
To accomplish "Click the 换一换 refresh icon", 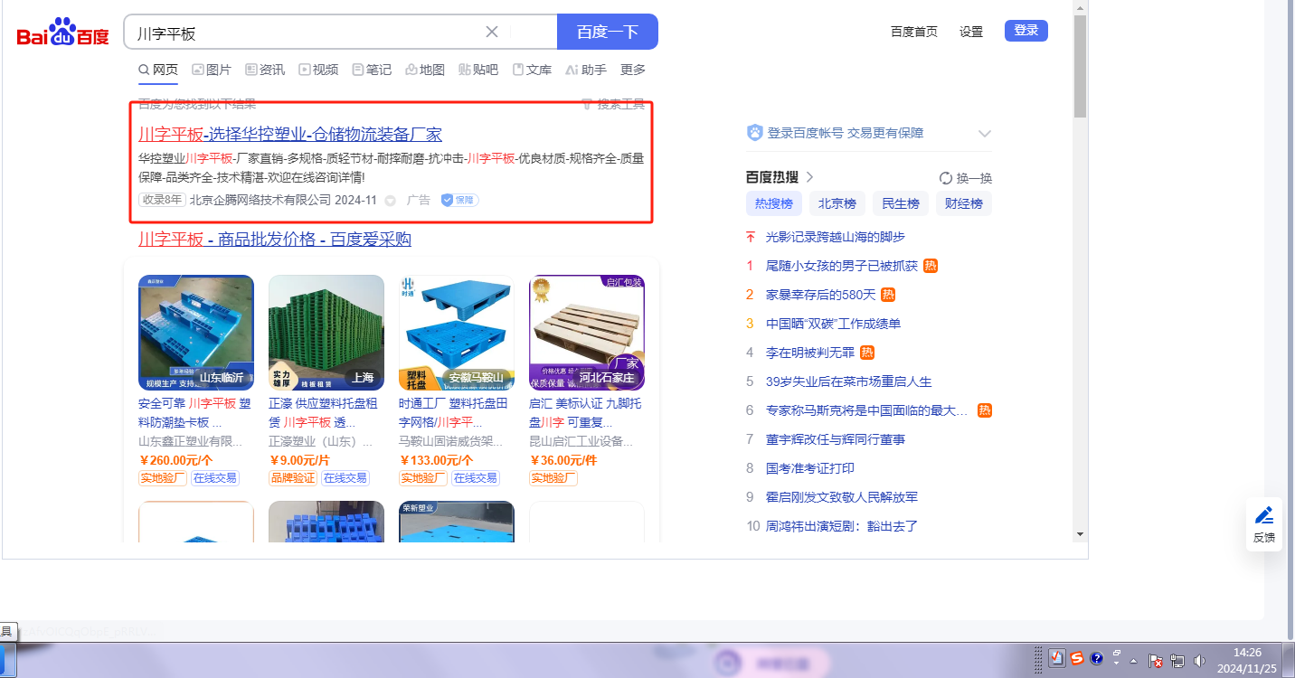I will (946, 178).
